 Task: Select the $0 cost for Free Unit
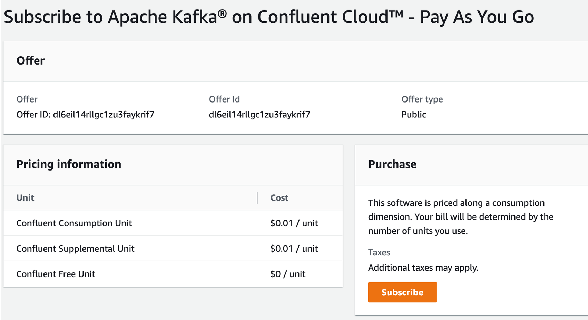287,274
